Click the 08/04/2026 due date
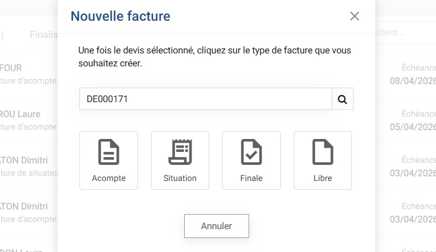The image size is (436, 252). coord(413,81)
